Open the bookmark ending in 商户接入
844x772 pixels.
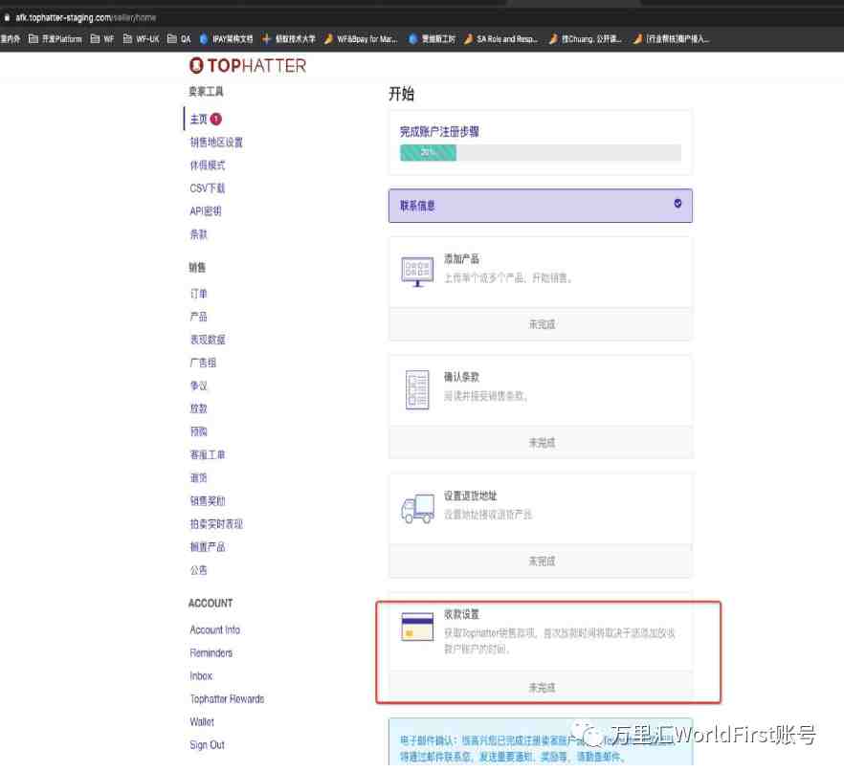point(671,38)
